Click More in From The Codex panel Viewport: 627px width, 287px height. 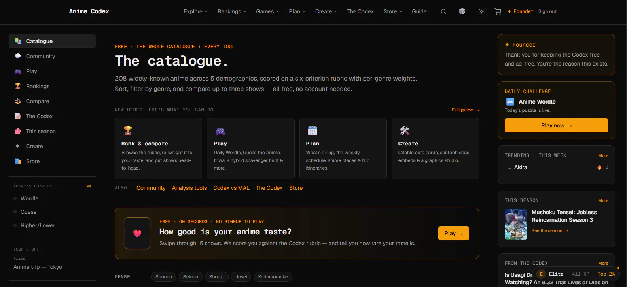click(603, 263)
